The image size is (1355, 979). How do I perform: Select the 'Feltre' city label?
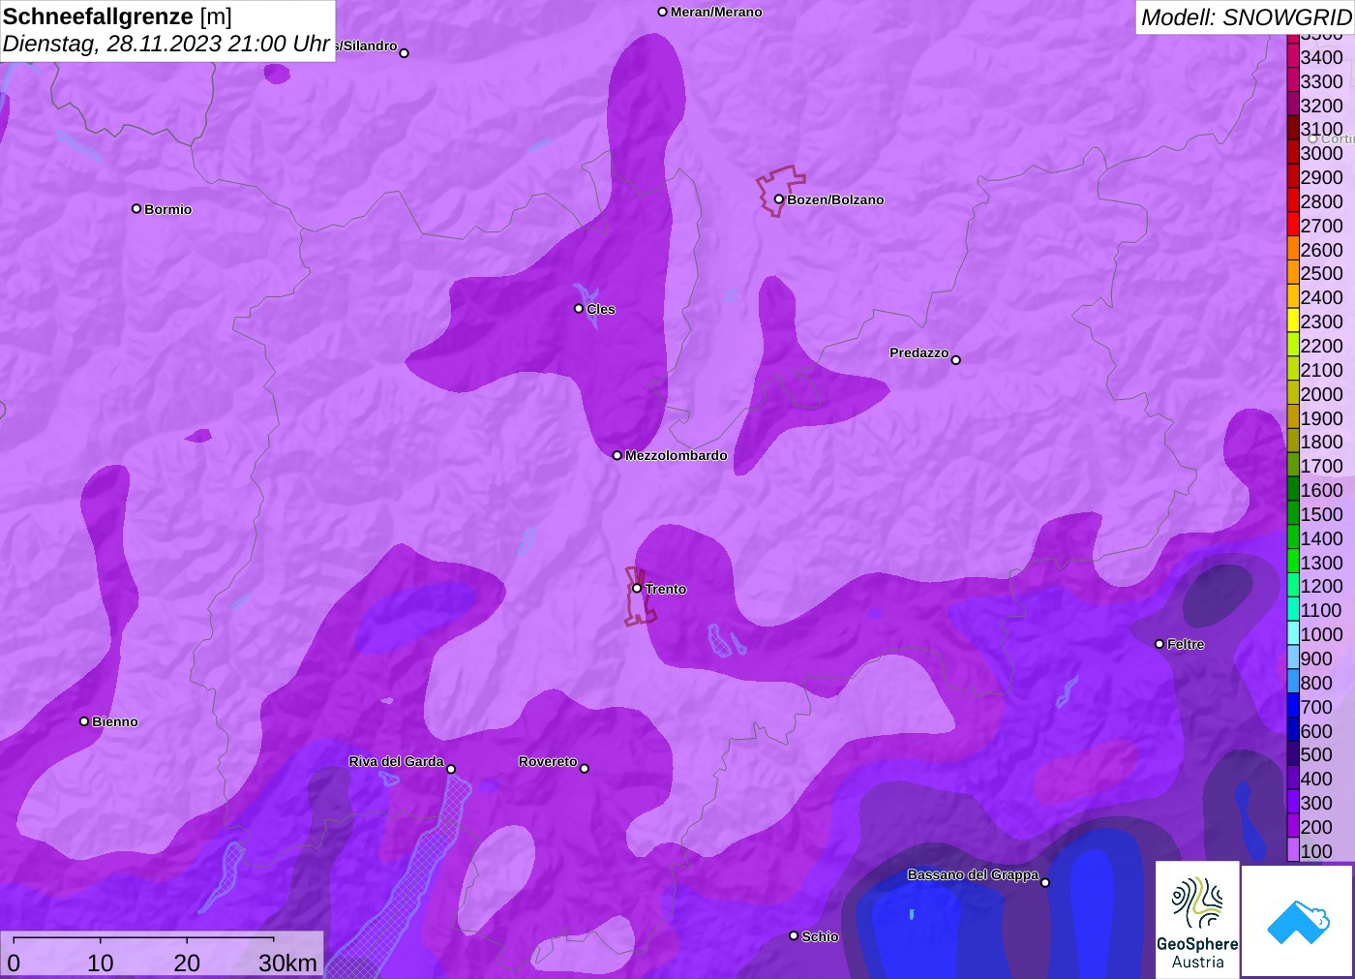point(1186,644)
